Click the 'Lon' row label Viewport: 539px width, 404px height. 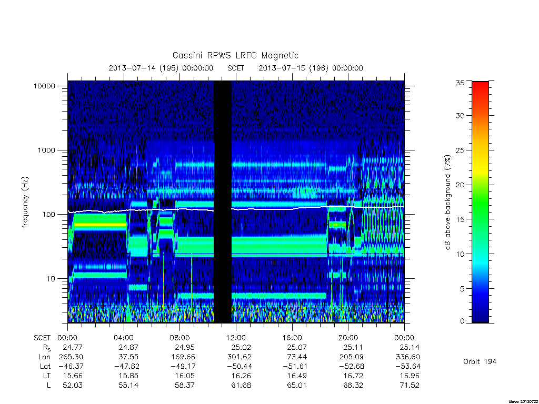(44, 357)
